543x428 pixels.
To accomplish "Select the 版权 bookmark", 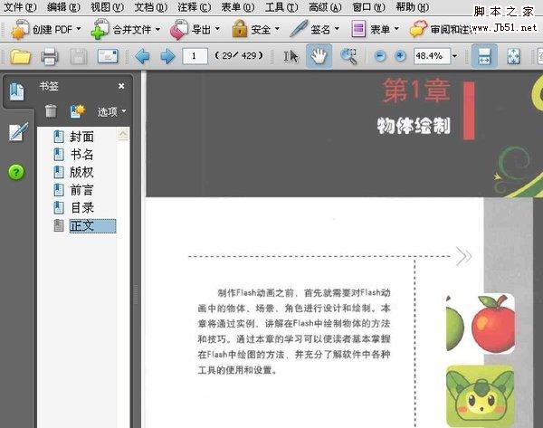I will tap(81, 172).
